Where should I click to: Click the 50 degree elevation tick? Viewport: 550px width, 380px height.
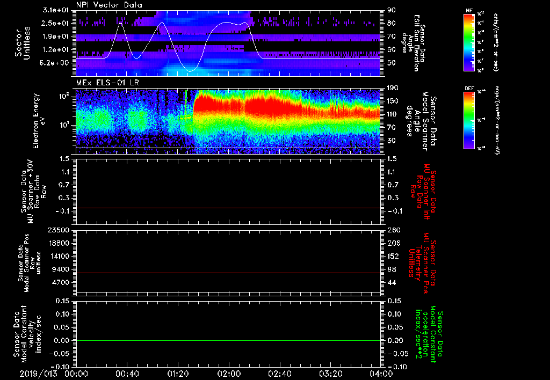point(392,63)
